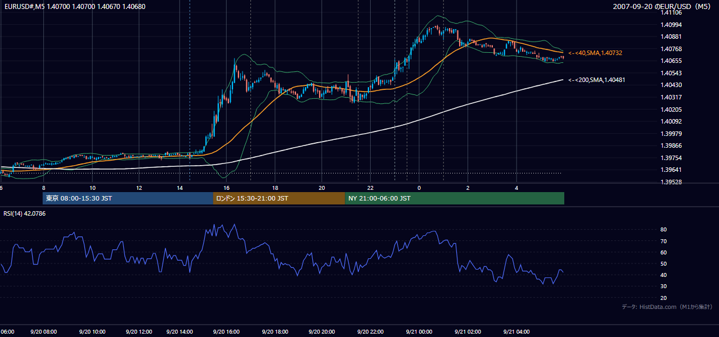Image resolution: width=719 pixels, height=337 pixels.
Task: Click price axis label 1.39866
Action: tap(672, 145)
